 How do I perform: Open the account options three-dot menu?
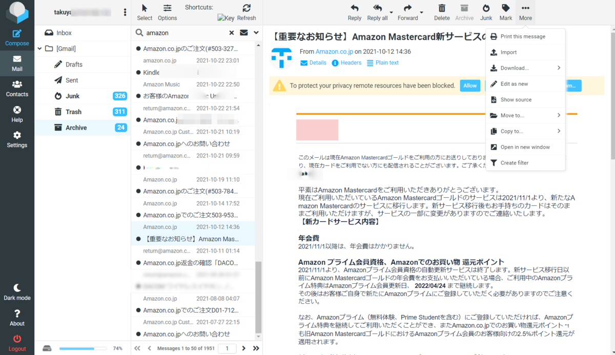pos(125,12)
